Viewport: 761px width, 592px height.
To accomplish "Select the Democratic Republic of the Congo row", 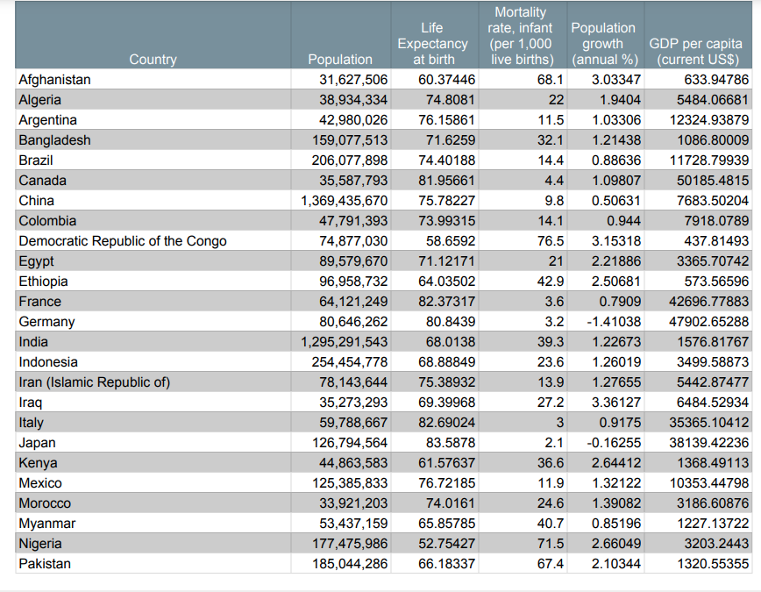I will click(123, 240).
